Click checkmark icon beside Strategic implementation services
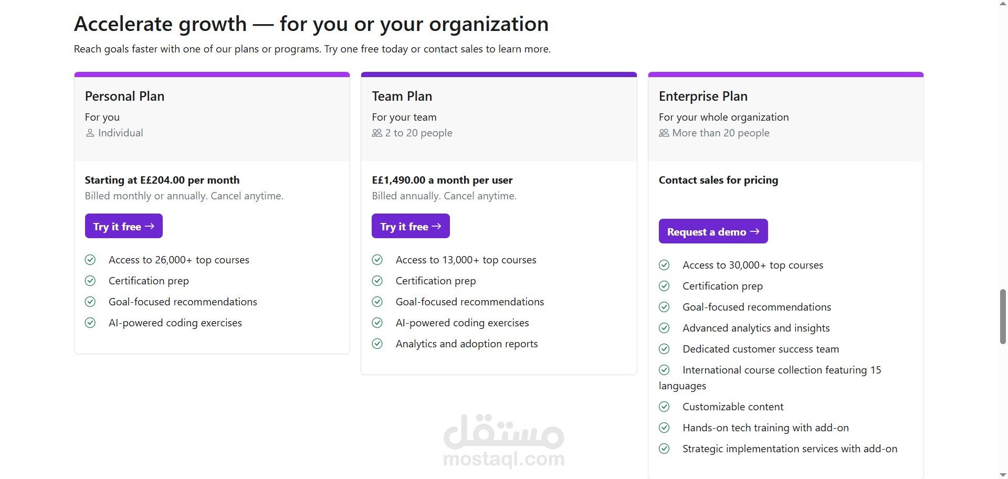This screenshot has height=479, width=1008. pyautogui.click(x=664, y=449)
